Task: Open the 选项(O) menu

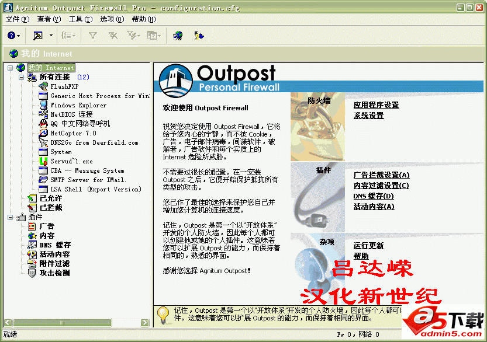Action: [112, 19]
